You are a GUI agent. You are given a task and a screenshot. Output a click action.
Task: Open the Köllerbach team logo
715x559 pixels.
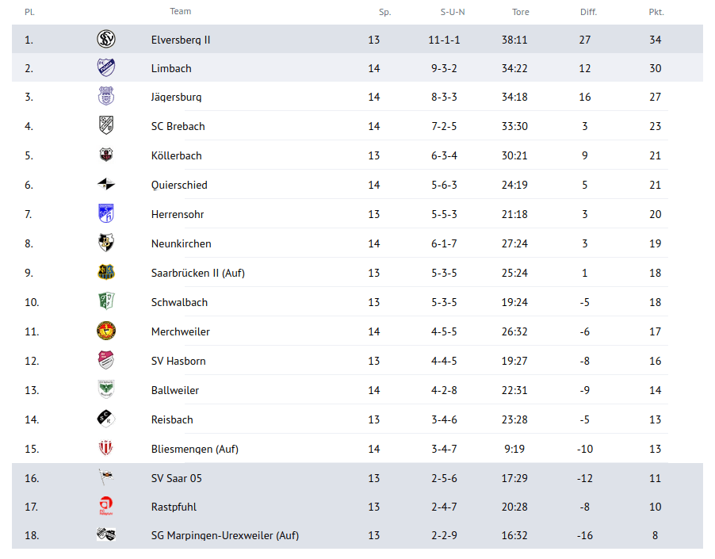pyautogui.click(x=105, y=155)
